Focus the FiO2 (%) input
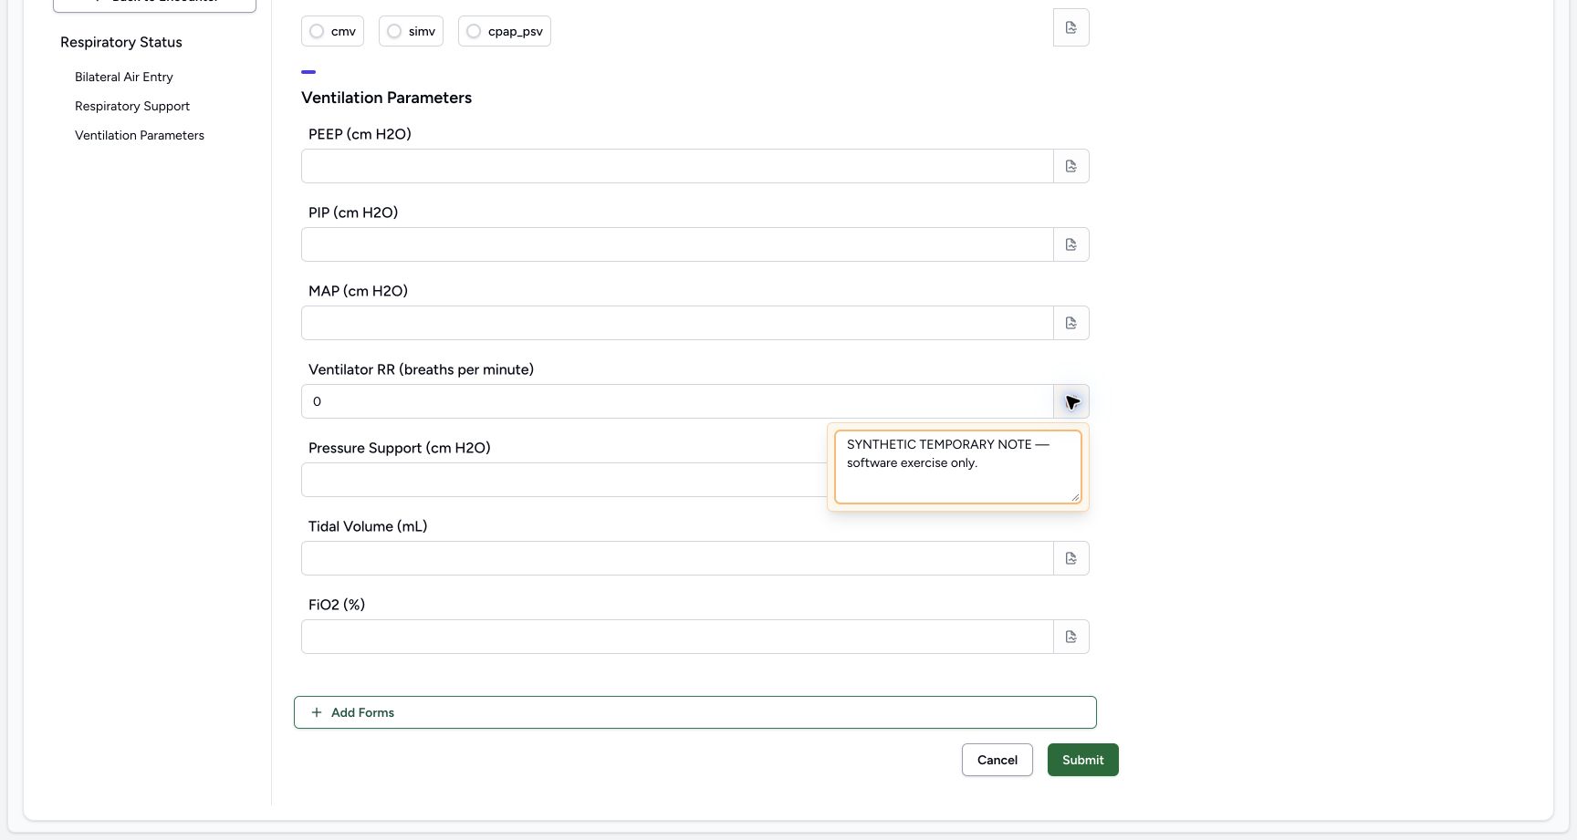Image resolution: width=1577 pixels, height=840 pixels. [x=677, y=637]
